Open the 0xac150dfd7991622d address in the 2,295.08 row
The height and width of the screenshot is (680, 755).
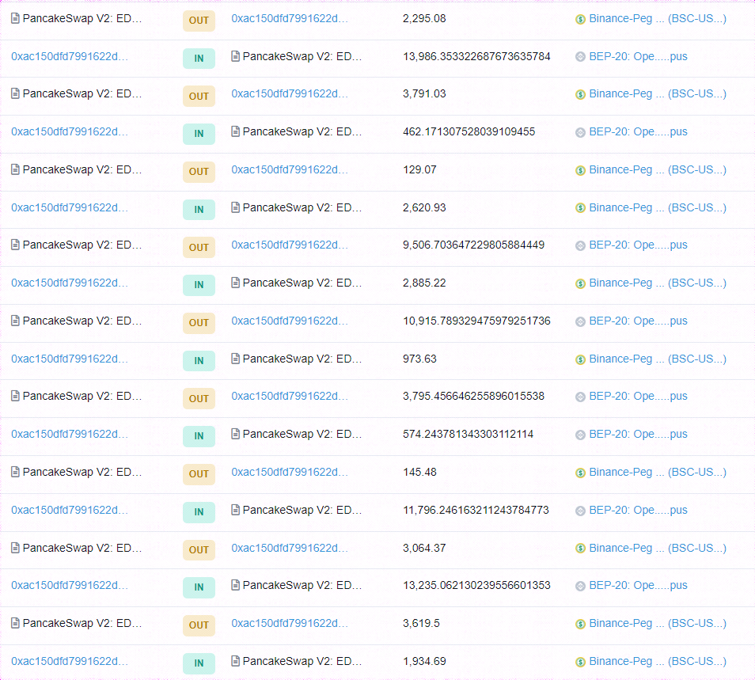tap(290, 18)
